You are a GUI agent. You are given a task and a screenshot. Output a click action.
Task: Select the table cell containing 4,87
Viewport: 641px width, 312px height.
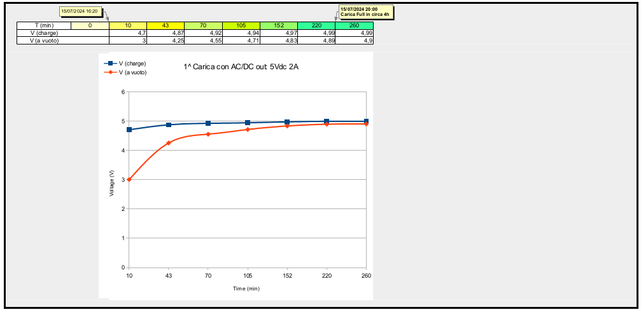coord(166,33)
